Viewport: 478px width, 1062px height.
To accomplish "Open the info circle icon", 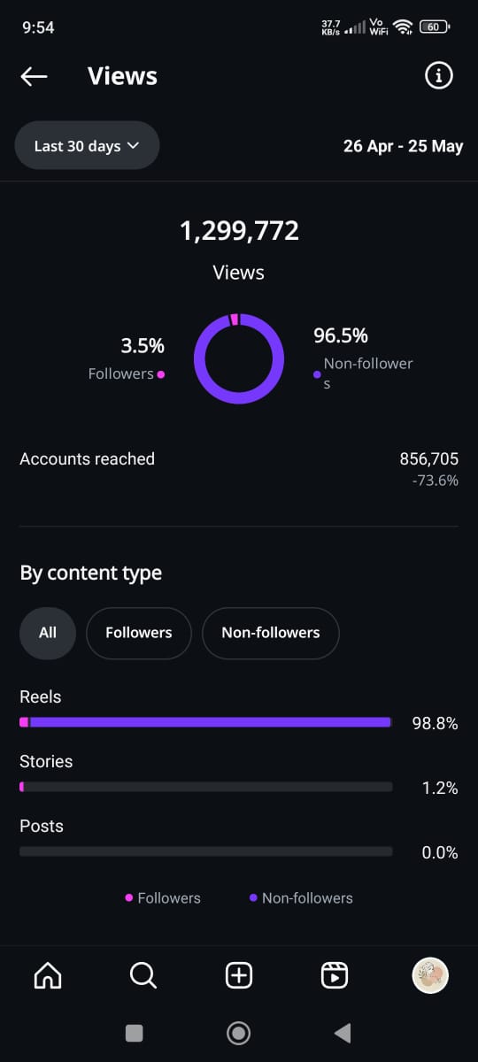I will pos(438,76).
